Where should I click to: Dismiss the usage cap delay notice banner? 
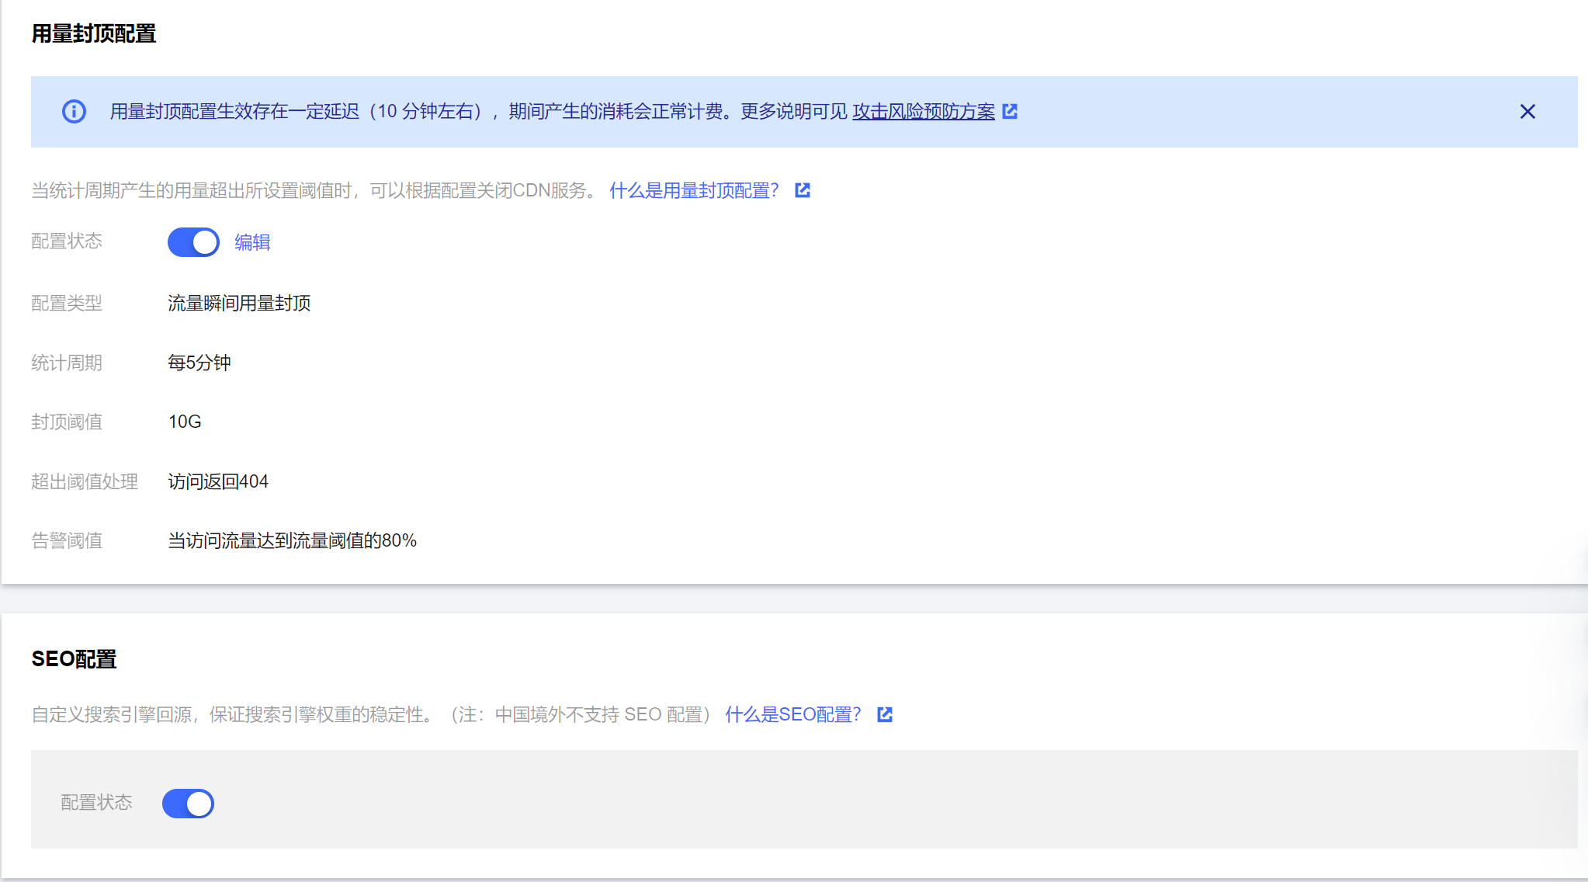(1527, 112)
